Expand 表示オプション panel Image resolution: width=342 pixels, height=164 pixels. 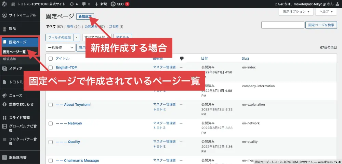point(296,12)
